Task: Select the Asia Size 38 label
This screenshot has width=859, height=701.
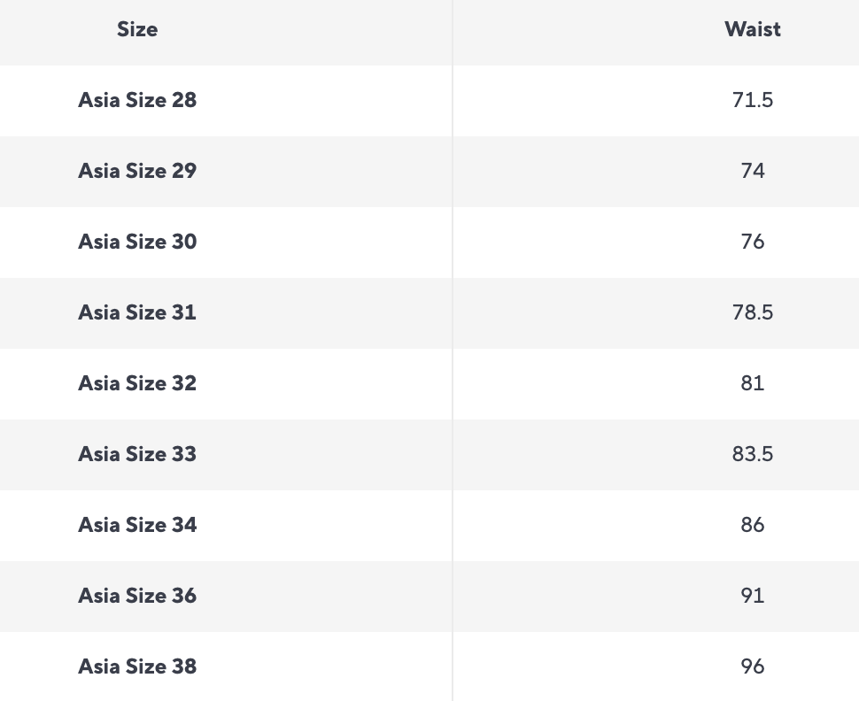Action: pos(137,666)
